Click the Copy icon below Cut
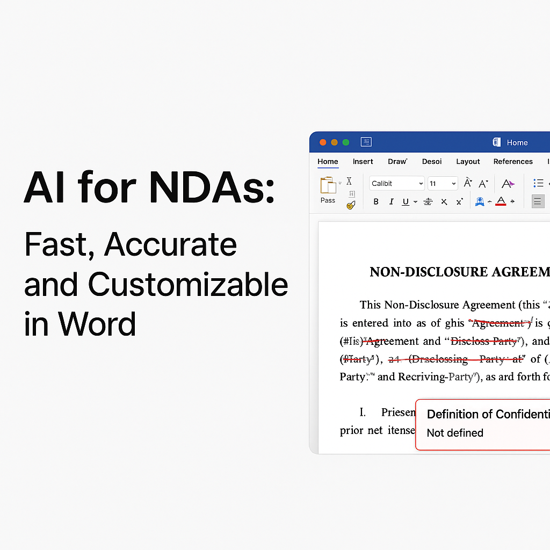 (x=352, y=193)
